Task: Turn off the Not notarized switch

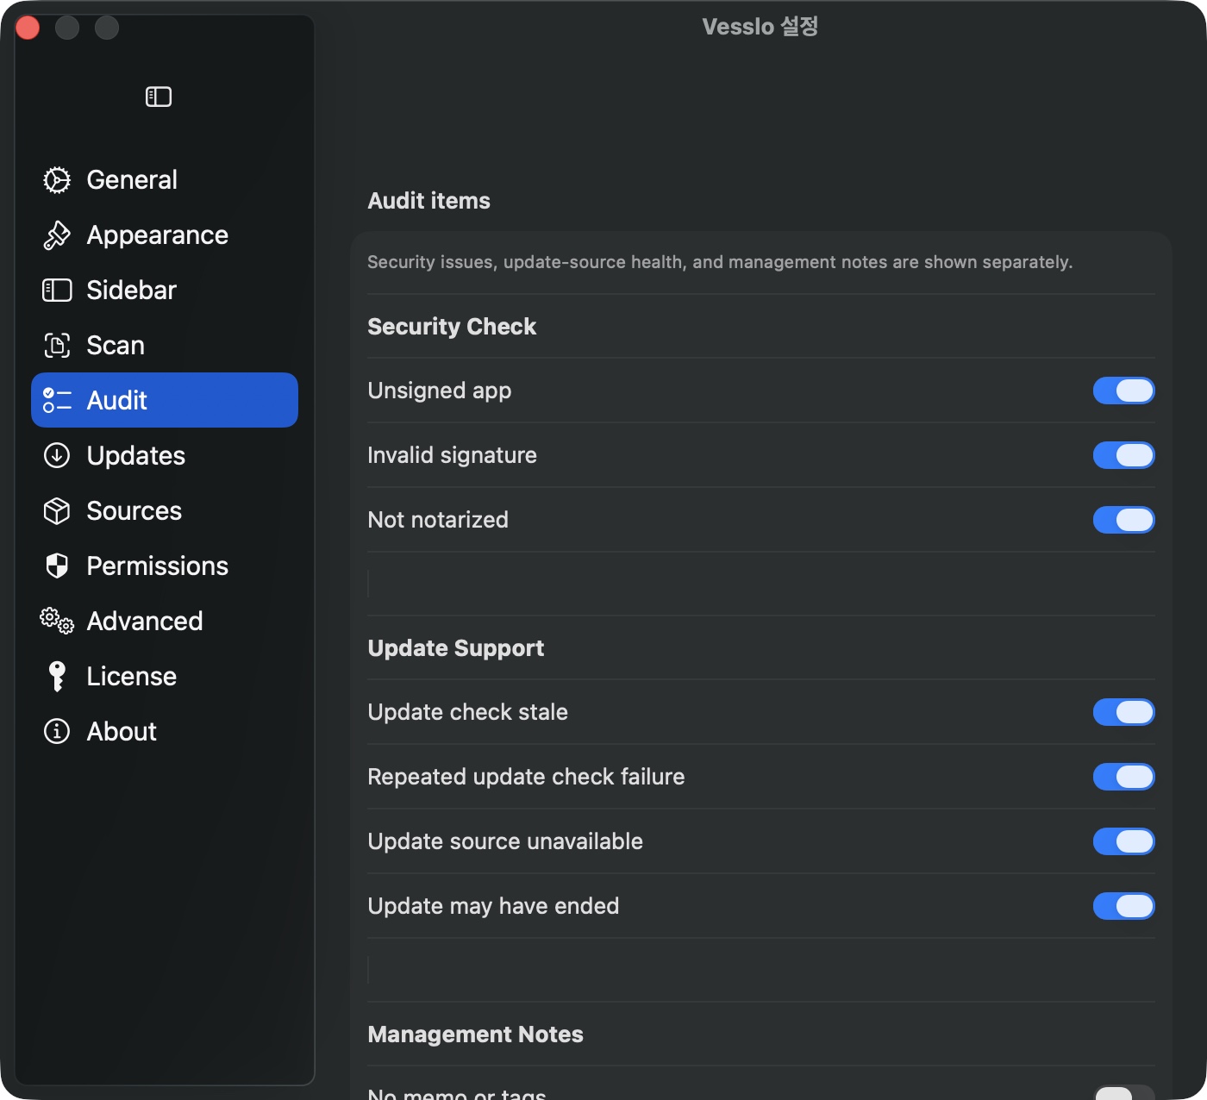Action: click(x=1123, y=520)
